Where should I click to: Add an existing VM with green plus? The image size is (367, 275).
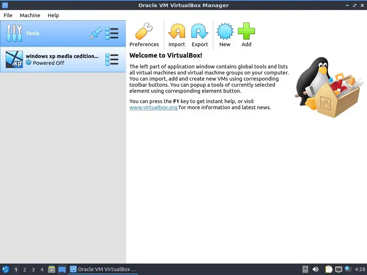[x=246, y=35]
